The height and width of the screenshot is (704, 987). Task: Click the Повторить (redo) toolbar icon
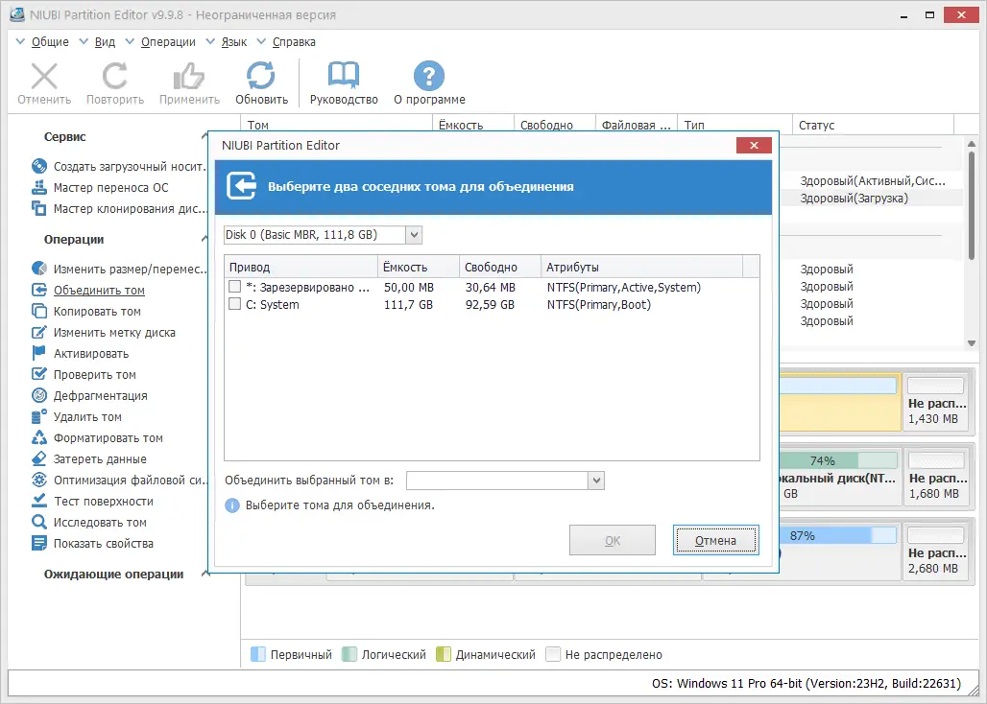pos(114,76)
